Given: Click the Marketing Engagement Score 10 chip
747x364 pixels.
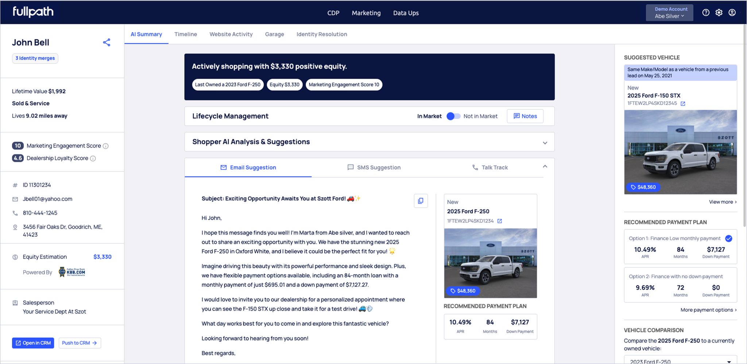Looking at the screenshot, I should 344,85.
